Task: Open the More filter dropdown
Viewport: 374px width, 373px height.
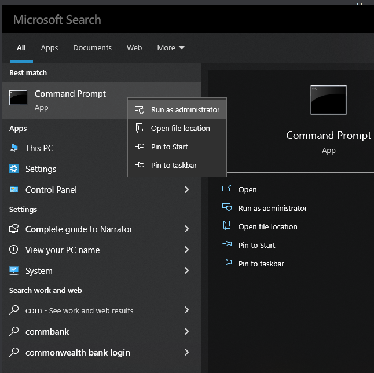Action: coord(170,48)
